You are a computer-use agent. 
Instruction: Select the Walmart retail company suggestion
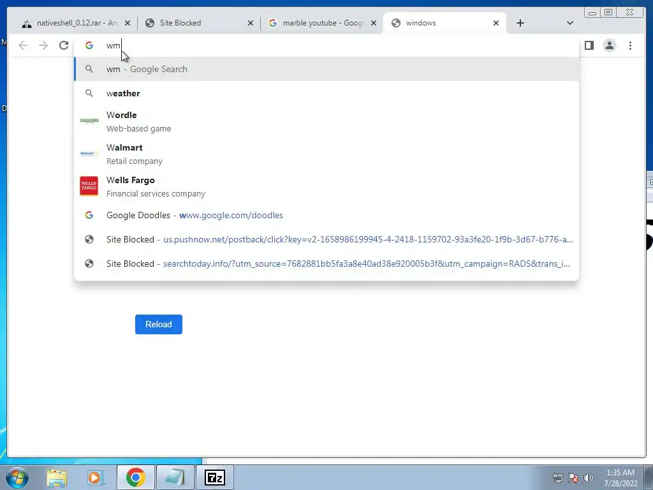tap(326, 154)
